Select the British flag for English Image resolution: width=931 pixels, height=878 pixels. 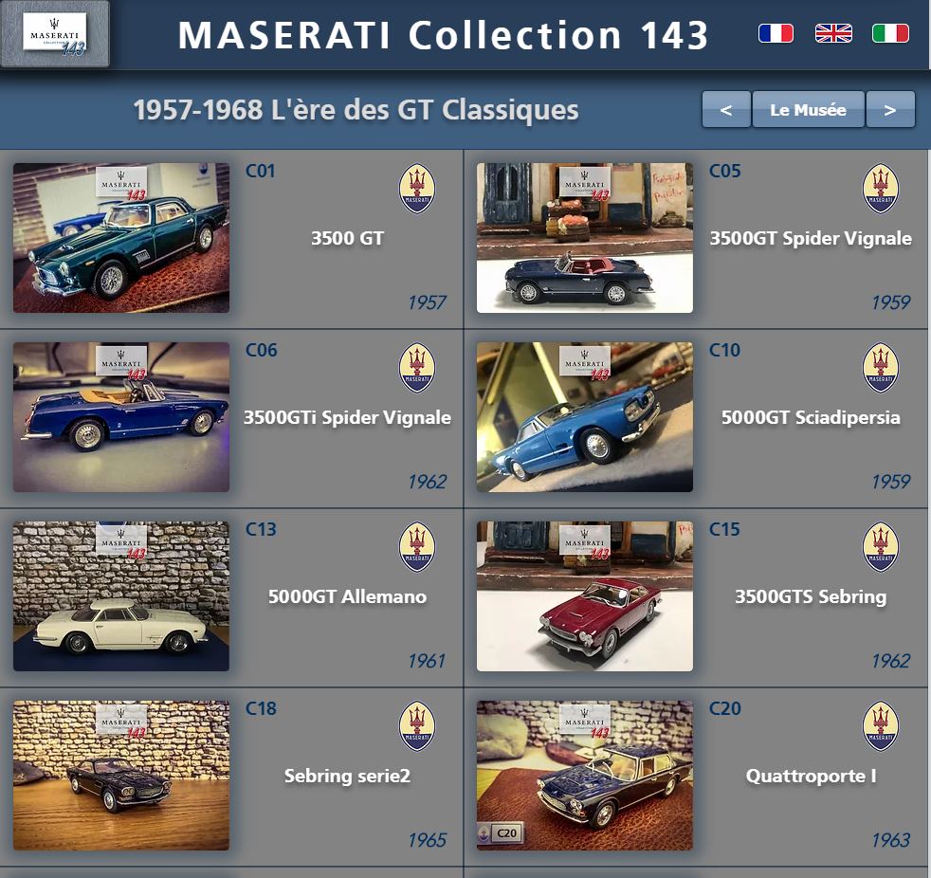point(833,32)
